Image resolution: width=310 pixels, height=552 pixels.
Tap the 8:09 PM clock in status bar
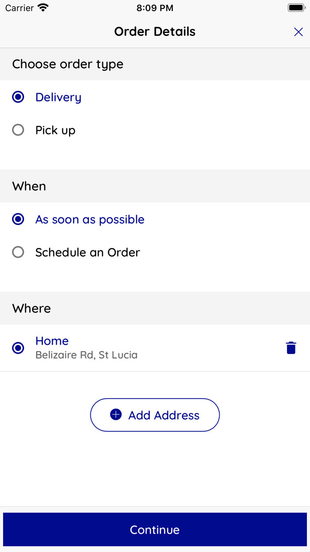[x=155, y=8]
